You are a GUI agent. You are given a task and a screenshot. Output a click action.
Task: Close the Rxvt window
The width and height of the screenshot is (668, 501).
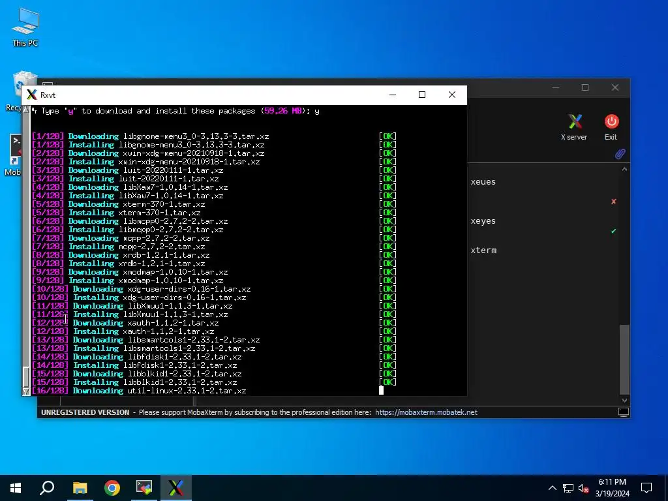click(452, 95)
